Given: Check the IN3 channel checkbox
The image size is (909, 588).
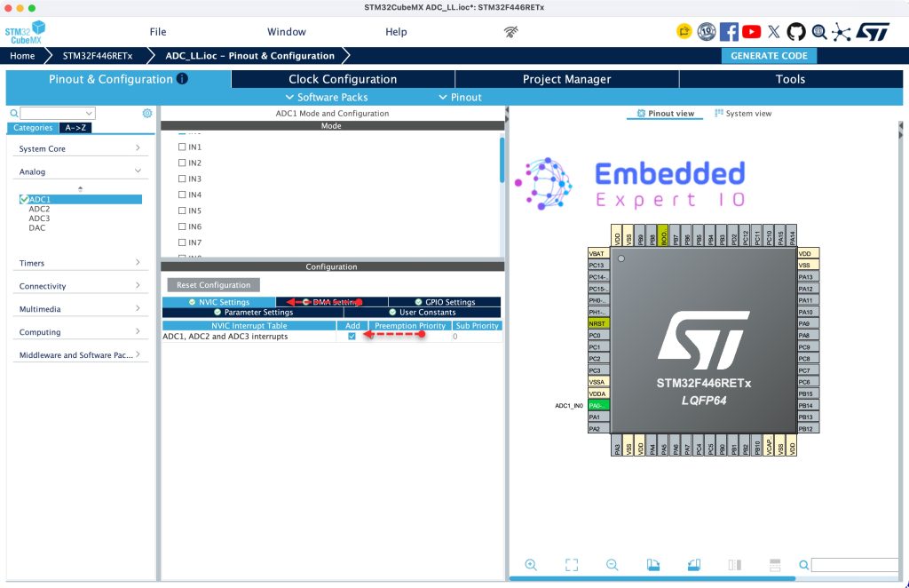Looking at the screenshot, I should 182,179.
